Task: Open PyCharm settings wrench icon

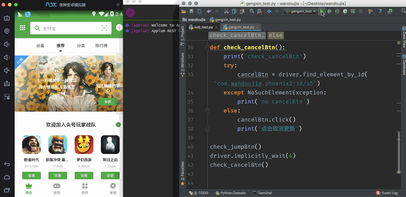Action: click(371, 11)
